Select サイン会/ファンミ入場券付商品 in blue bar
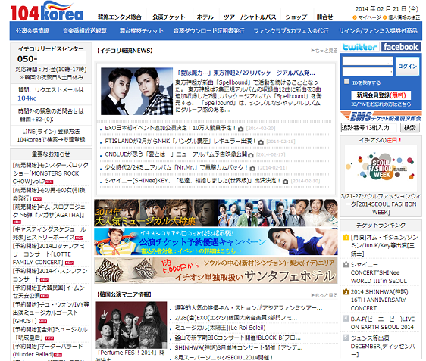Screen dimensions: 426x361 (x=378, y=30)
